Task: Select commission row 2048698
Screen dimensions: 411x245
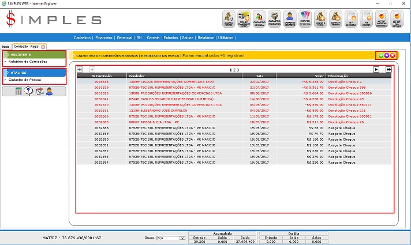Action: [102, 82]
